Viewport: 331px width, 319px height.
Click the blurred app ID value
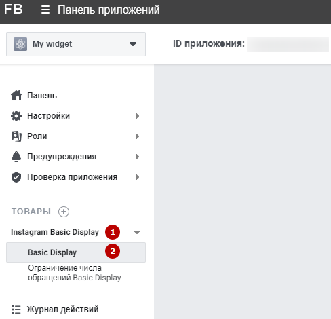[288, 44]
